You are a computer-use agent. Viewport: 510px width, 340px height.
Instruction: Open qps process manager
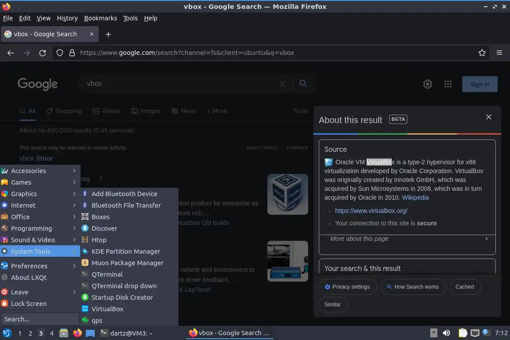coord(129,321)
